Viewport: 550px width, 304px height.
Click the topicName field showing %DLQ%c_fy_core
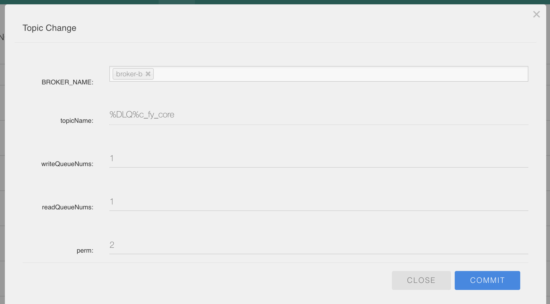point(319,115)
